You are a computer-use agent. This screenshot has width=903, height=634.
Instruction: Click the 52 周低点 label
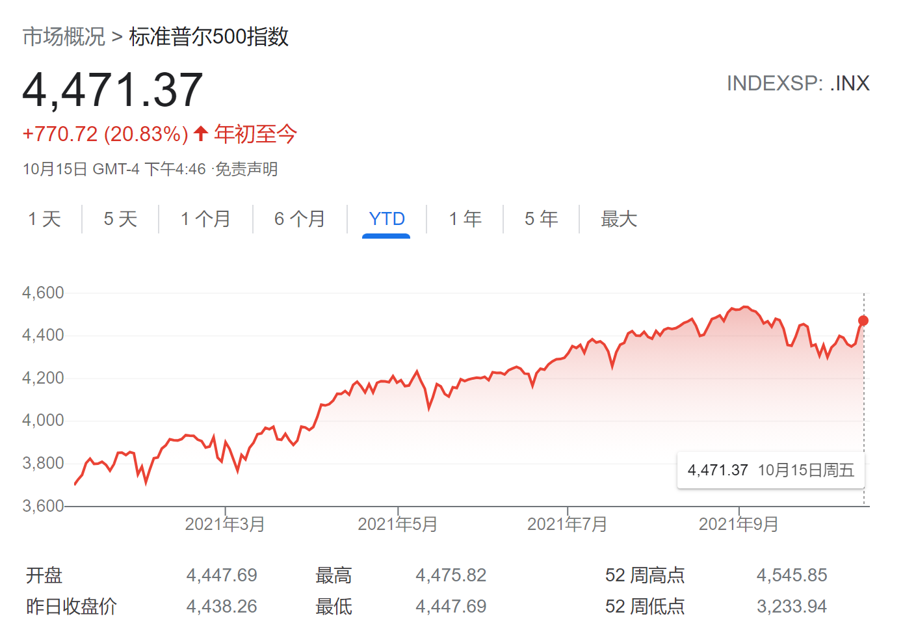tap(645, 607)
